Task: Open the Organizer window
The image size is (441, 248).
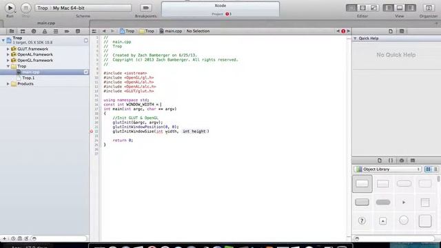Action: click(x=429, y=8)
